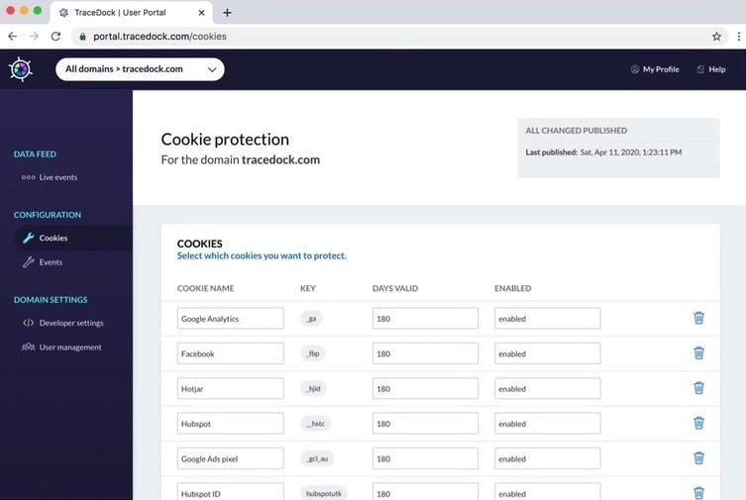The width and height of the screenshot is (746, 500).
Task: Reload the page with refresh icon
Action: (x=55, y=36)
